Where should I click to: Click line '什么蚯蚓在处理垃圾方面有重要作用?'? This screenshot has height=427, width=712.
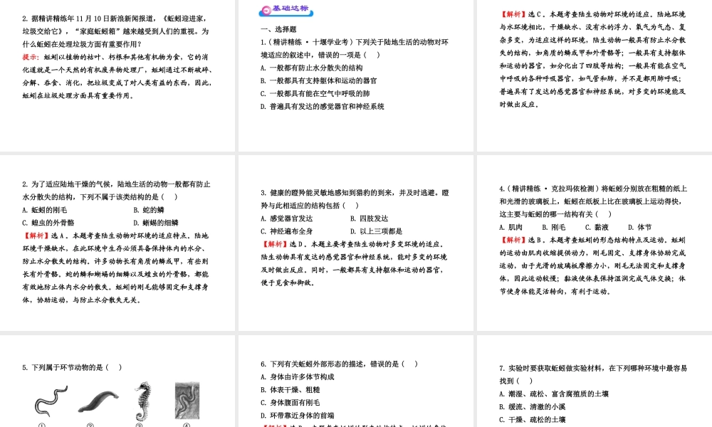pos(82,44)
